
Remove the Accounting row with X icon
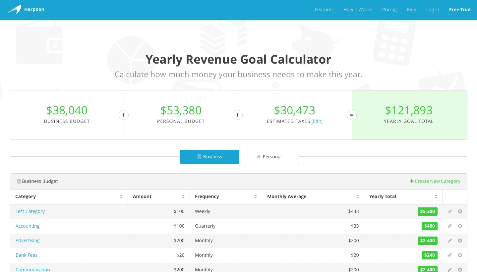click(460, 226)
